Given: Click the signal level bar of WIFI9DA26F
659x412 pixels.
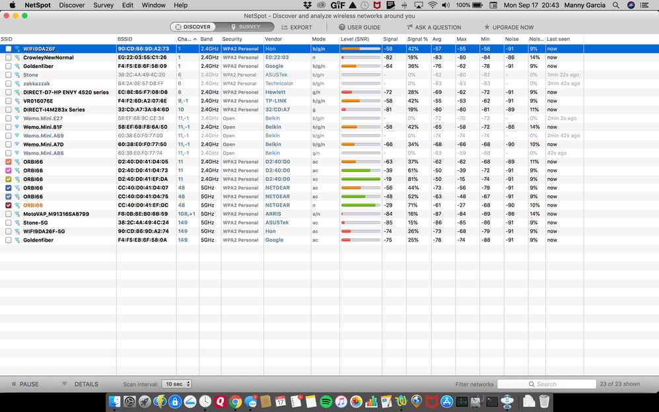Looking at the screenshot, I should click(360, 49).
